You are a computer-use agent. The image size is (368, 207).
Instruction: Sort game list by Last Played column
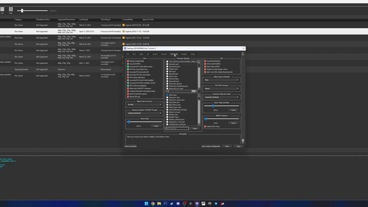tap(84, 20)
